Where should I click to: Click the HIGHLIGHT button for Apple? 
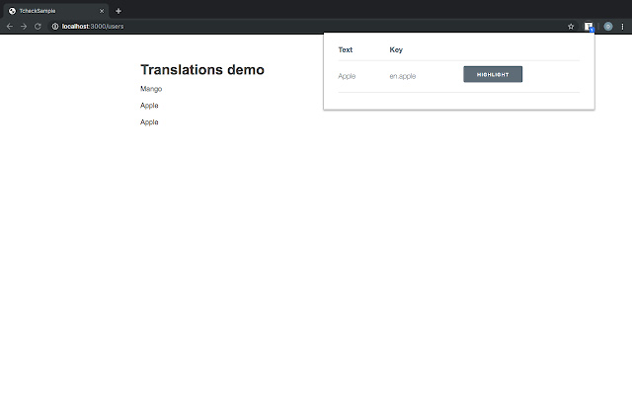tap(493, 74)
